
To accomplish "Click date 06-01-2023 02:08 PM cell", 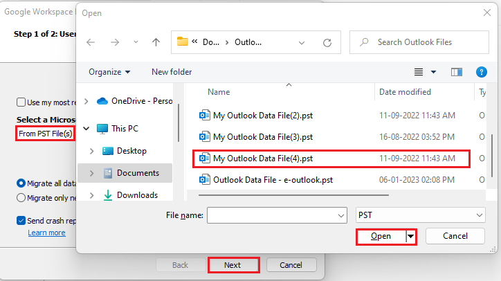I will point(417,180).
